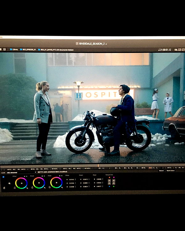Click the Slope B value field

99,186
